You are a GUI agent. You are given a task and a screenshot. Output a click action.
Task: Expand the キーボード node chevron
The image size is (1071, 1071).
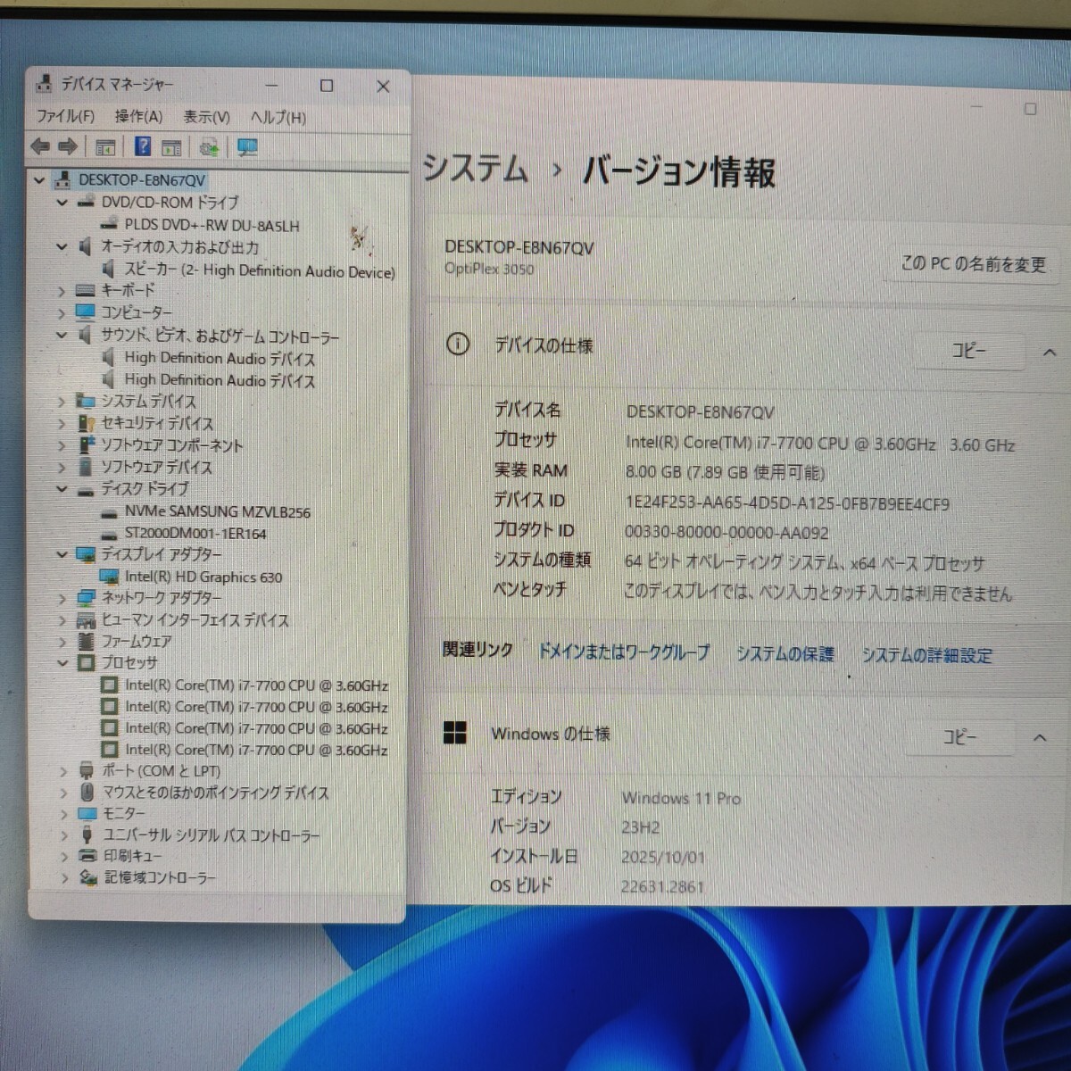(x=62, y=292)
